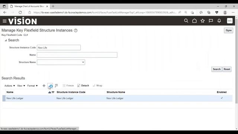Click the Structure Name column header
The image size is (238, 134).
(x=116, y=92)
